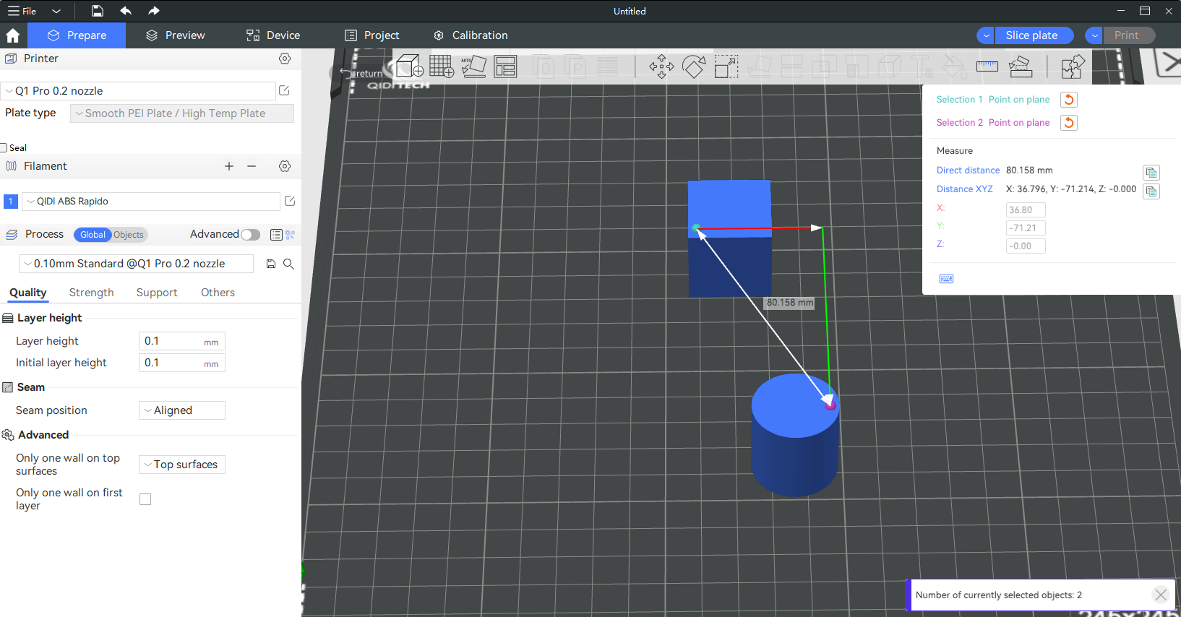This screenshot has width=1181, height=617.
Task: Click the Arrange all objects icon
Action: tap(505, 66)
